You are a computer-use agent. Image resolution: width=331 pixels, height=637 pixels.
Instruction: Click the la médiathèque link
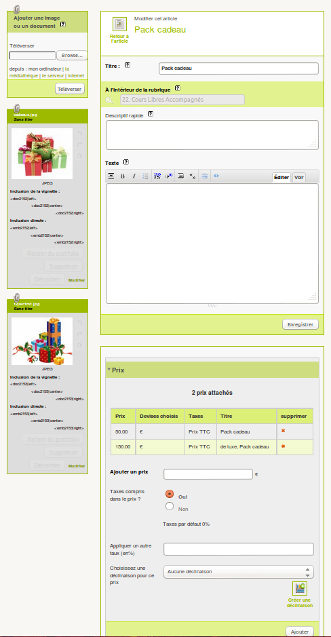click(40, 73)
